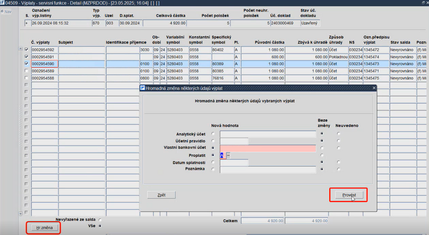This screenshot has width=429, height=235.
Task: Select Neuvedeno for Datum splatnosti
Action: (338, 162)
